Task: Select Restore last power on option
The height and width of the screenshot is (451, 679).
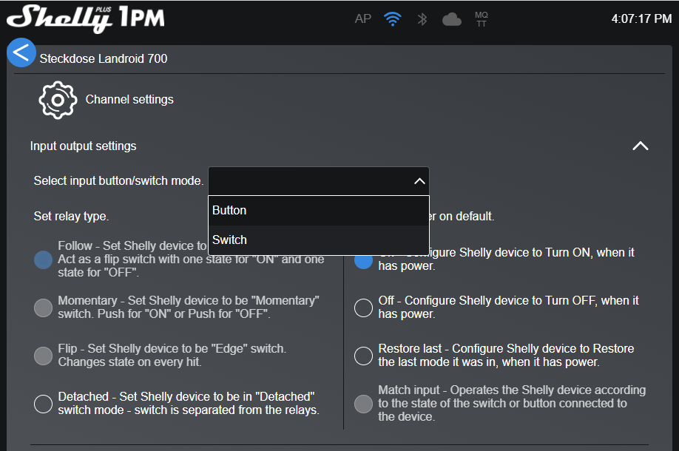Action: [x=363, y=356]
